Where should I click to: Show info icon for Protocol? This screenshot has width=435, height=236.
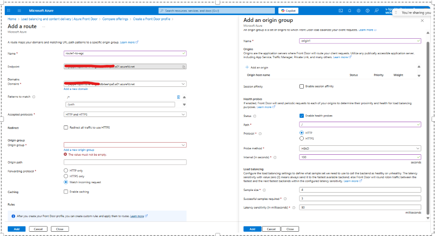point(260,133)
